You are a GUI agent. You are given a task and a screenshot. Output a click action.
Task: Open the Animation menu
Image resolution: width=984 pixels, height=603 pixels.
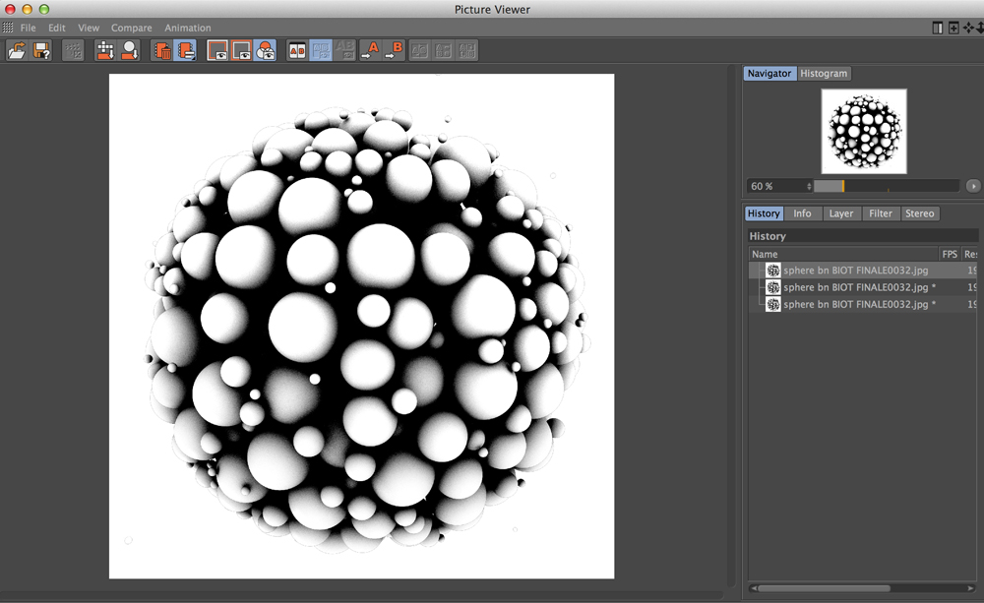[x=187, y=28]
